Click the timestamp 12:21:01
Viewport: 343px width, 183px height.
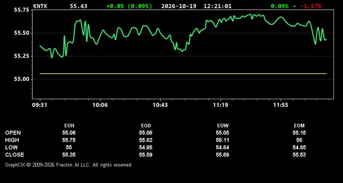[217, 6]
